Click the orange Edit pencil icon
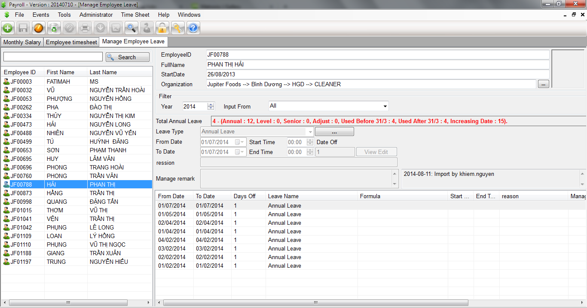 (38, 28)
